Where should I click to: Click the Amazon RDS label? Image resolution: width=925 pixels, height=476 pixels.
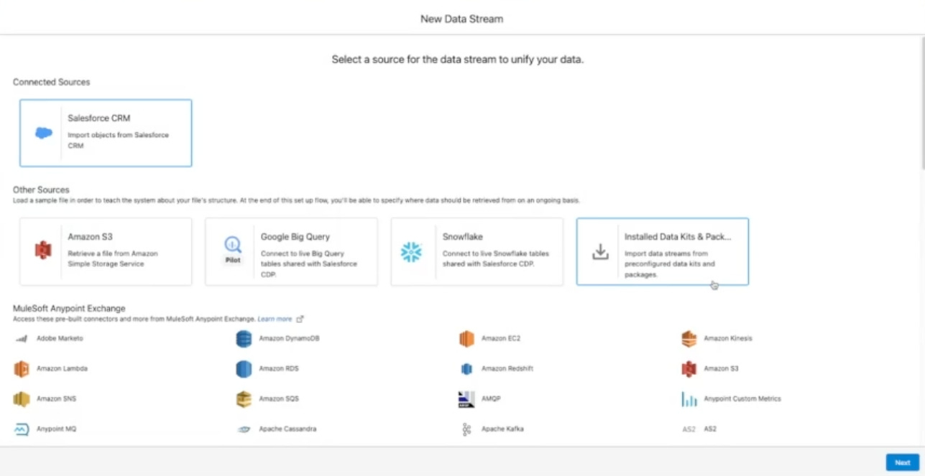[279, 368]
